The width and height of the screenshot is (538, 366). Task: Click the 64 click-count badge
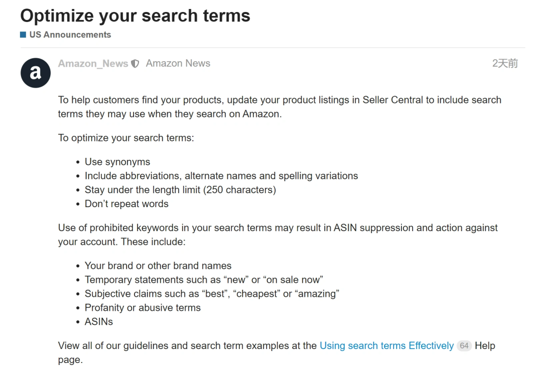(464, 346)
